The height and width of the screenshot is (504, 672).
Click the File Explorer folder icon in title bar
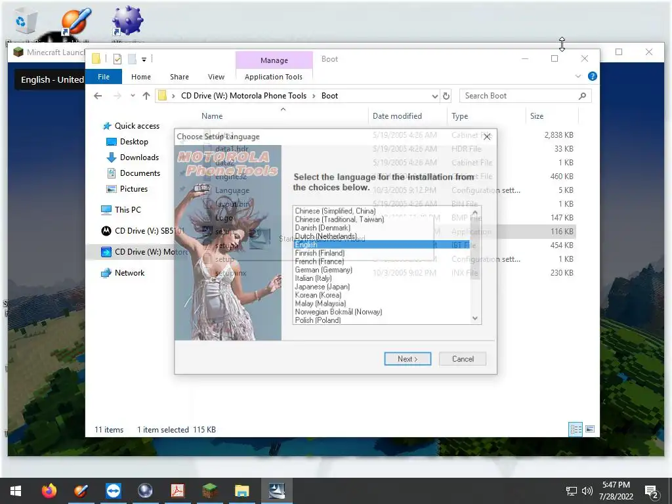tap(96, 58)
